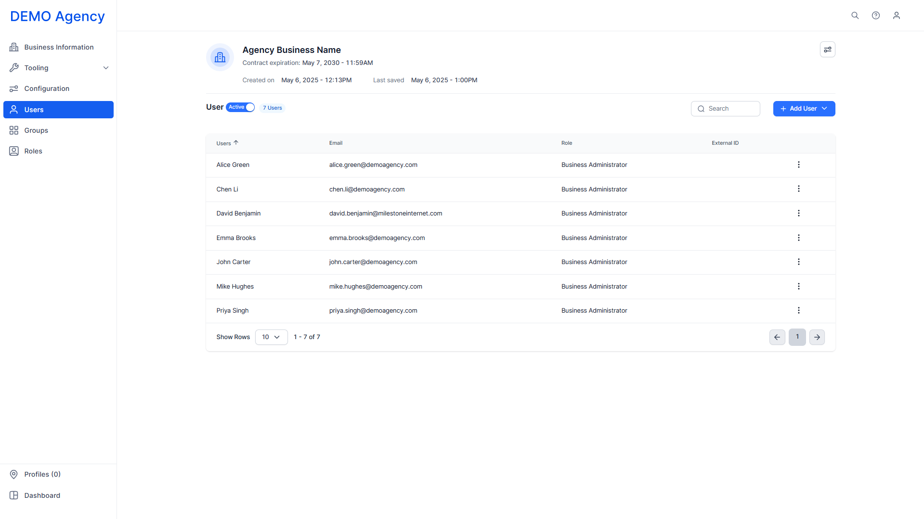Open row actions menu for Chen Li
Viewport: 924px width, 519px height.
[798, 189]
